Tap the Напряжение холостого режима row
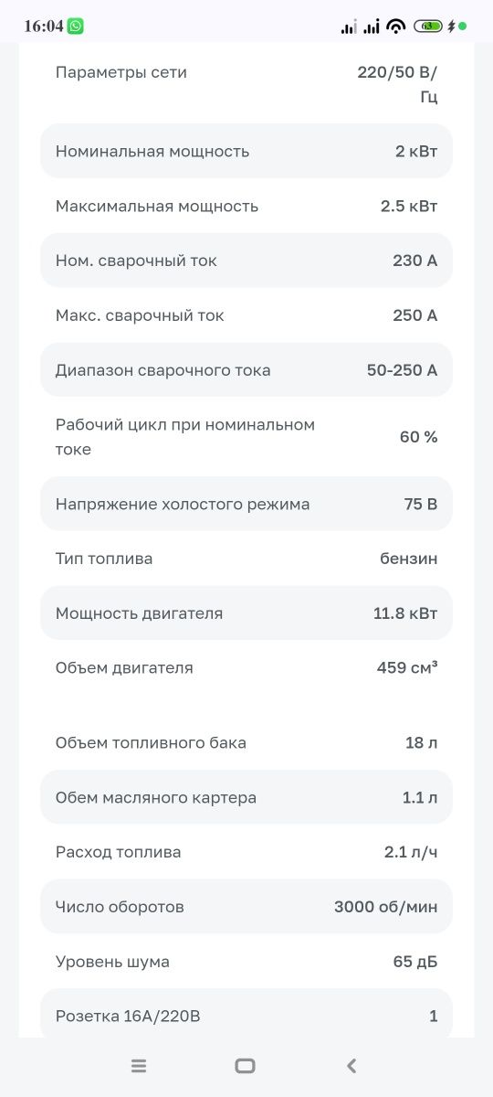Screen dimensions: 493x1097 pyautogui.click(x=246, y=504)
